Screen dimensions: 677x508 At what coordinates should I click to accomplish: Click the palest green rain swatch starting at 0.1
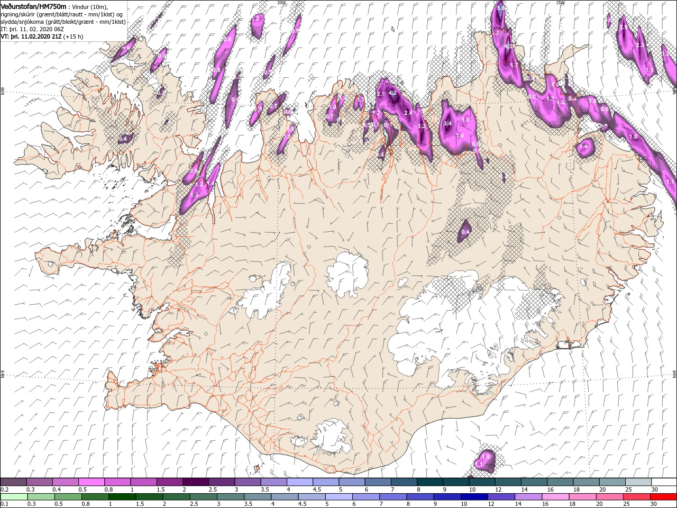point(14,497)
